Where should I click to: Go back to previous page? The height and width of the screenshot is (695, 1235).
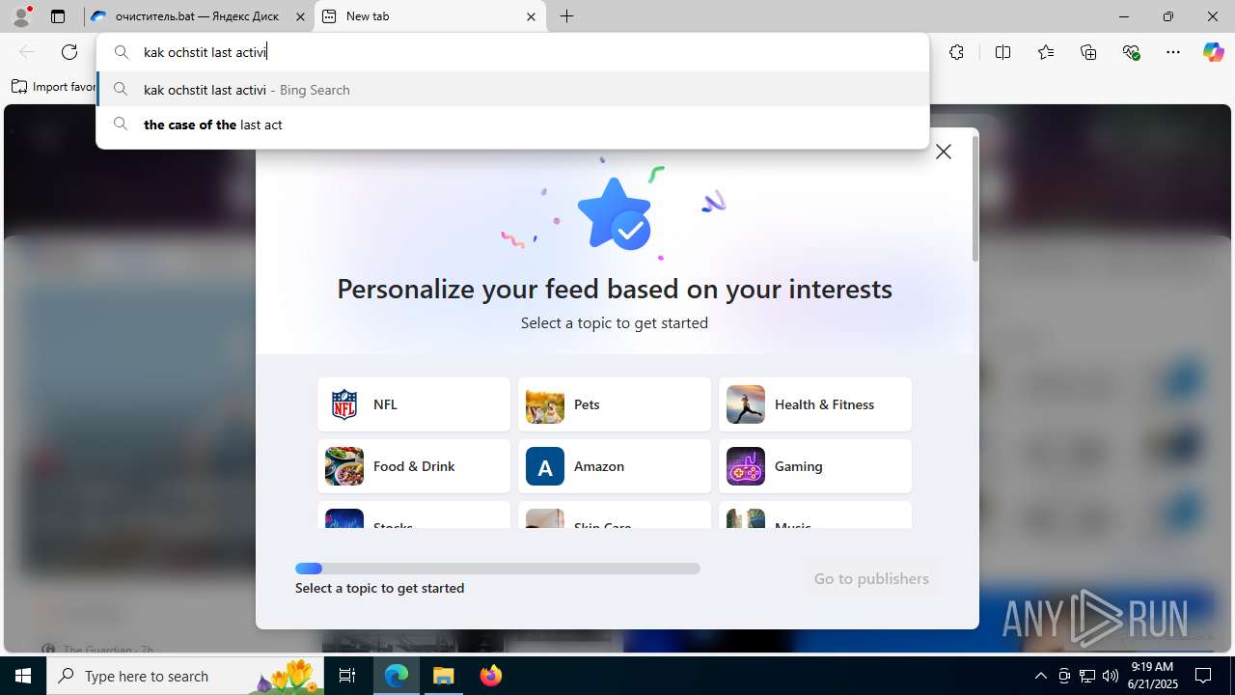tap(27, 52)
